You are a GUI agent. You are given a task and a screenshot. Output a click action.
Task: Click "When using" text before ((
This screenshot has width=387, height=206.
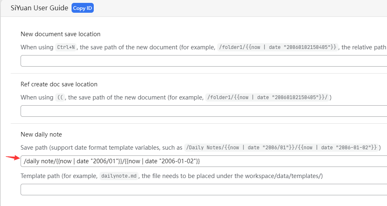pyautogui.click(x=37, y=97)
